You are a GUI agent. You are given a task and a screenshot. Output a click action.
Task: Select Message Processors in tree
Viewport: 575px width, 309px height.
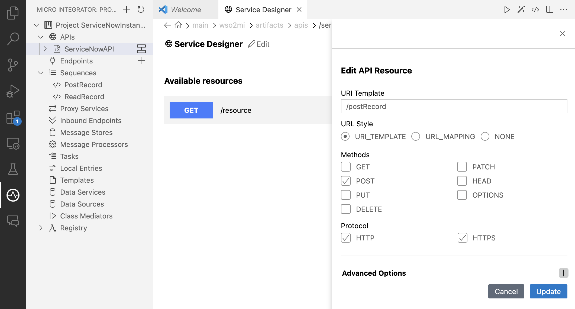94,144
